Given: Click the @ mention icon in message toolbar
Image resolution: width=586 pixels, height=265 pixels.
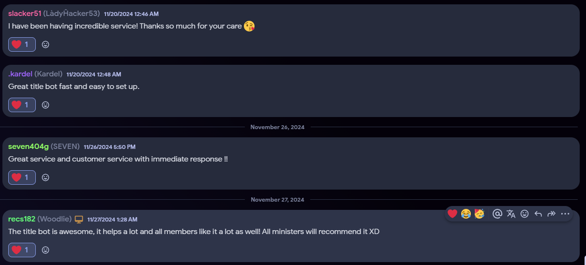Looking at the screenshot, I should pos(497,214).
